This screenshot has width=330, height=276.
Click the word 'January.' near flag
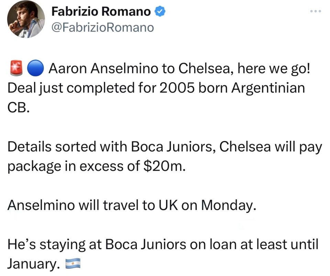click(34, 264)
